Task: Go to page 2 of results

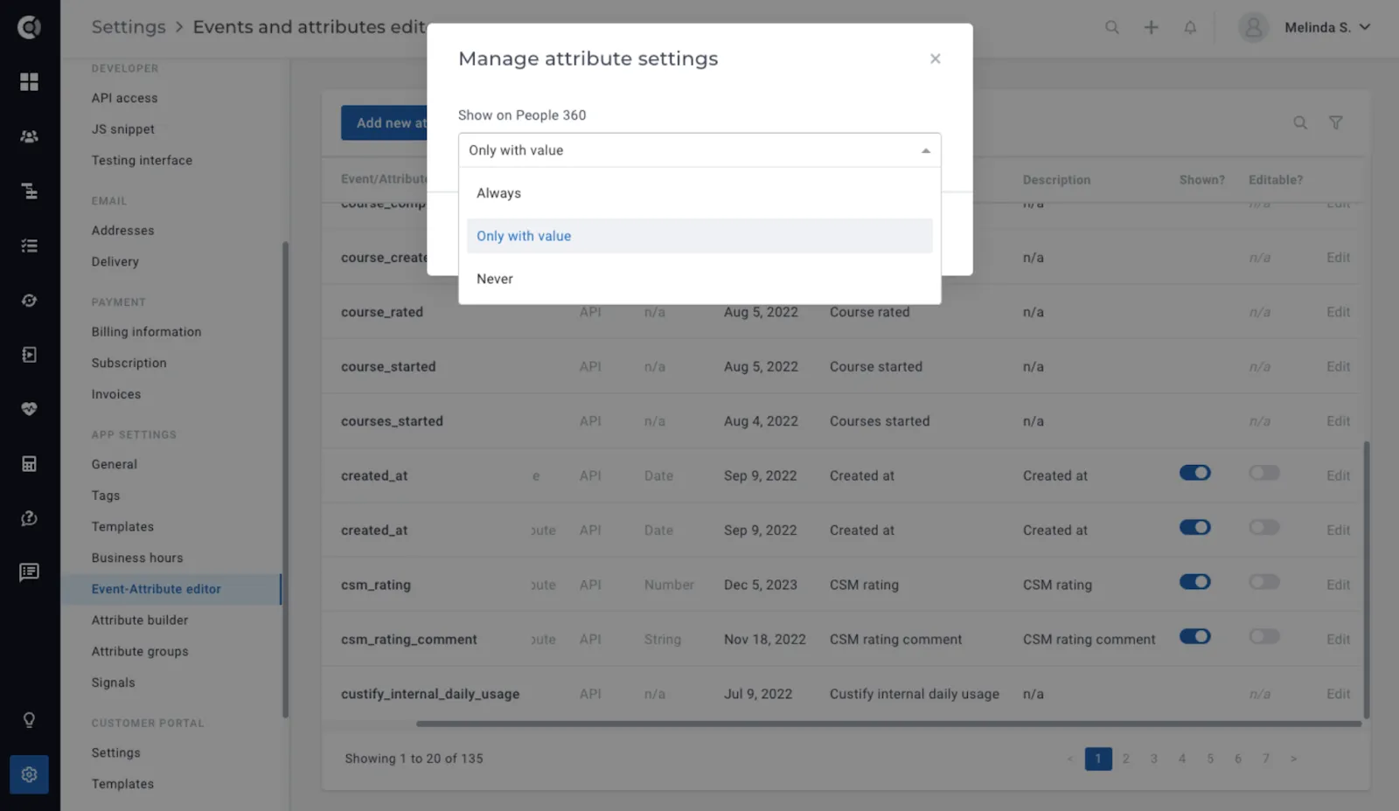Action: click(x=1126, y=759)
